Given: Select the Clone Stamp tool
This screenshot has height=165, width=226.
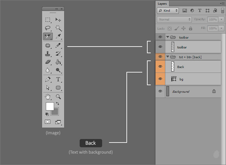Looking at the screenshot, I should 48,54.
